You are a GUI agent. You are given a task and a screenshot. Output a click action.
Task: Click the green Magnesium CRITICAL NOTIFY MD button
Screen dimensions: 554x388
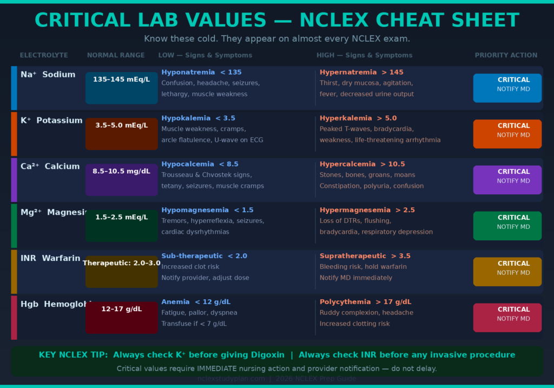click(507, 226)
